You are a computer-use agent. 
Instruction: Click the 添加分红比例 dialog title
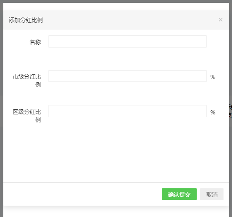[x=26, y=20]
